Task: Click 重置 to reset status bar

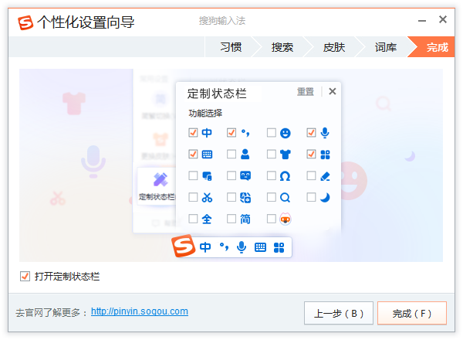Action: click(306, 92)
